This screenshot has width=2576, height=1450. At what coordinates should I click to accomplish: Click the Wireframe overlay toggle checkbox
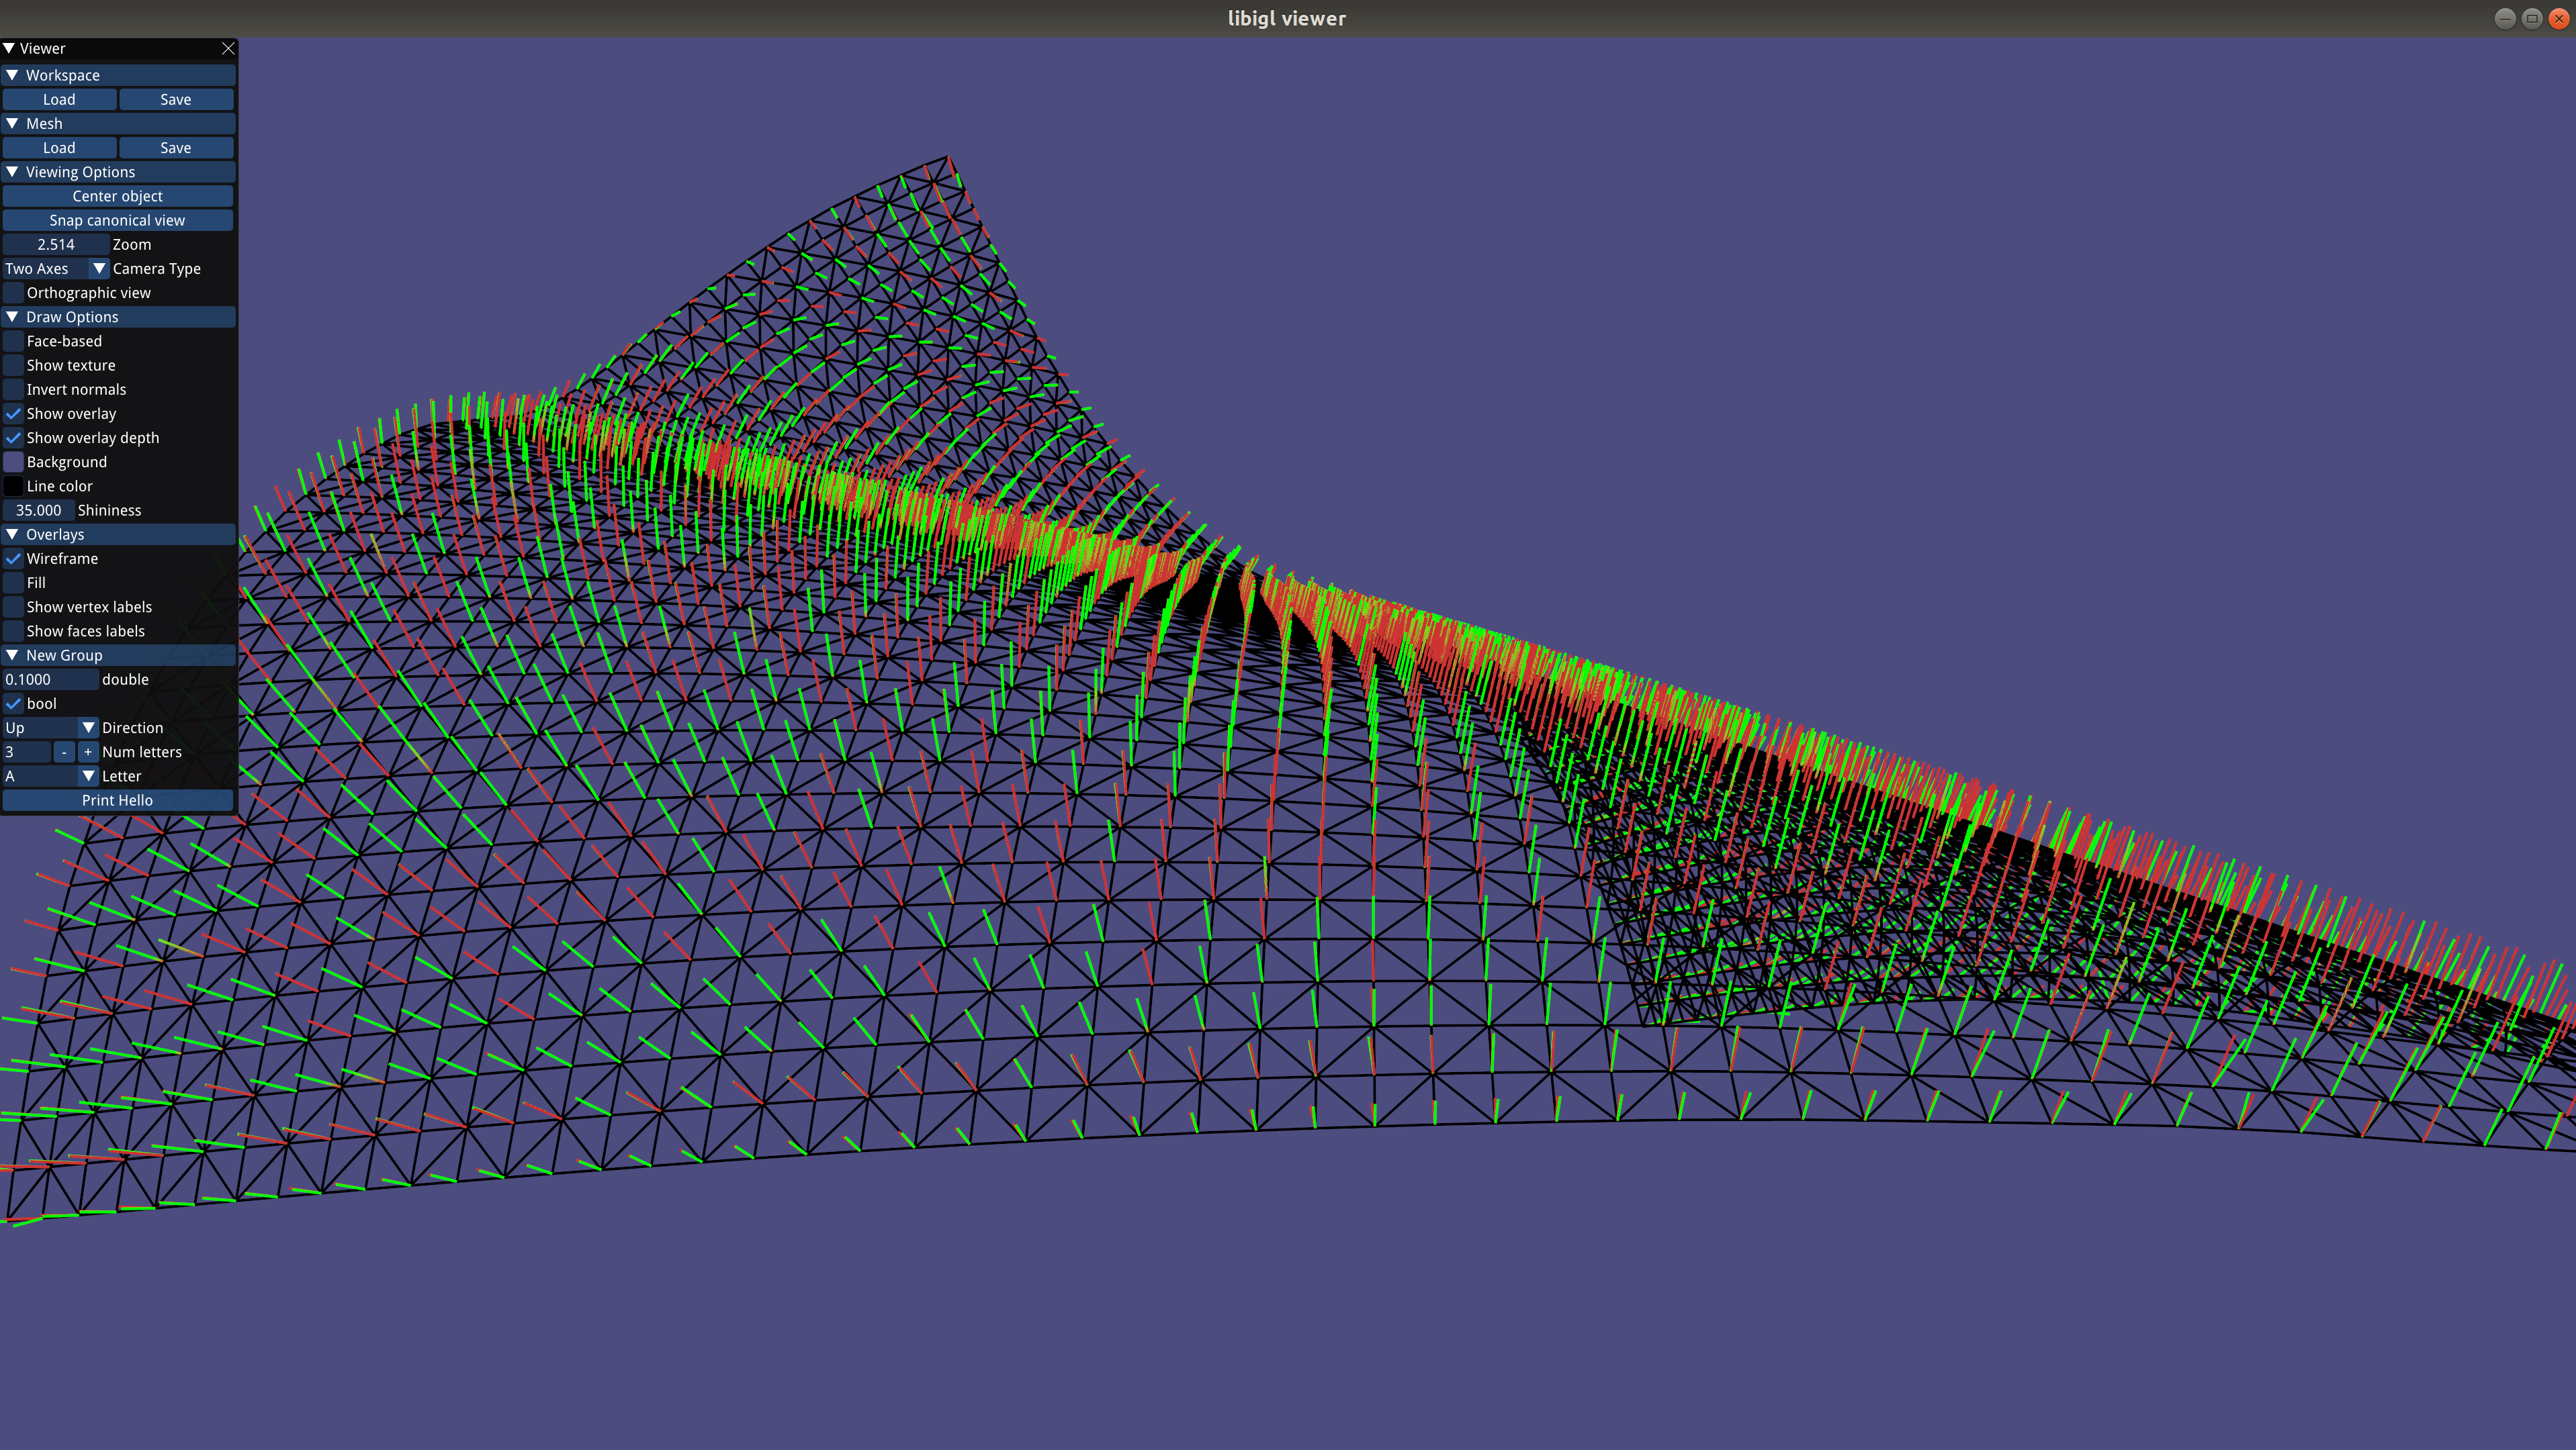tap(14, 559)
